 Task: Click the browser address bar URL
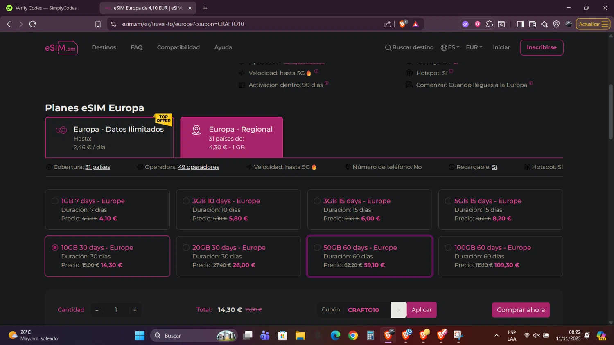[x=183, y=24]
